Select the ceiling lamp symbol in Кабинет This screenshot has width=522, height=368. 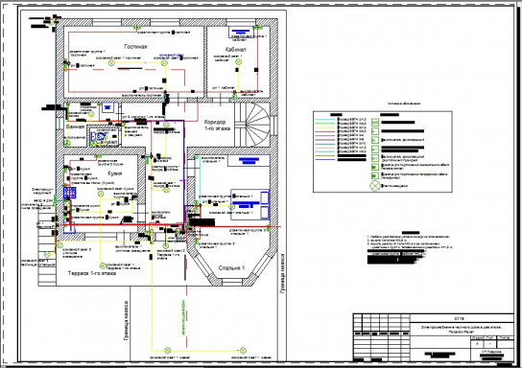coord(239,62)
